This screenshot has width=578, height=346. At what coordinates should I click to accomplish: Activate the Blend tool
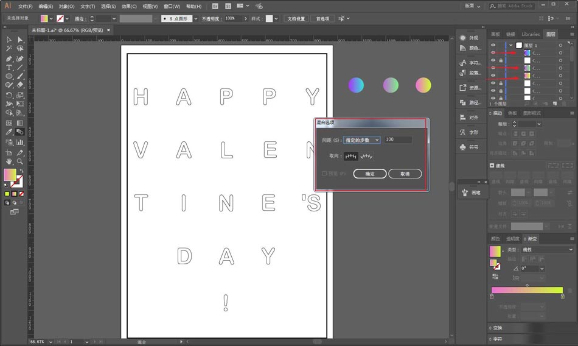point(20,132)
